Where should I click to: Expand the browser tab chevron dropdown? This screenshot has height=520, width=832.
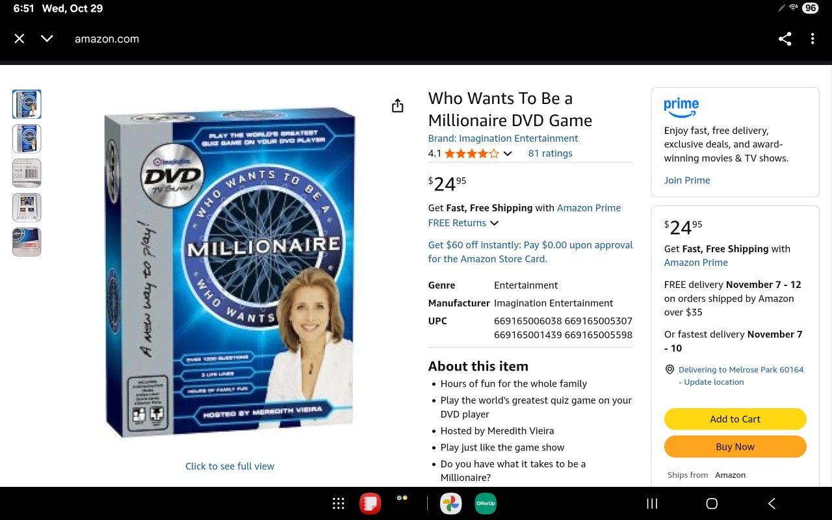[47, 39]
